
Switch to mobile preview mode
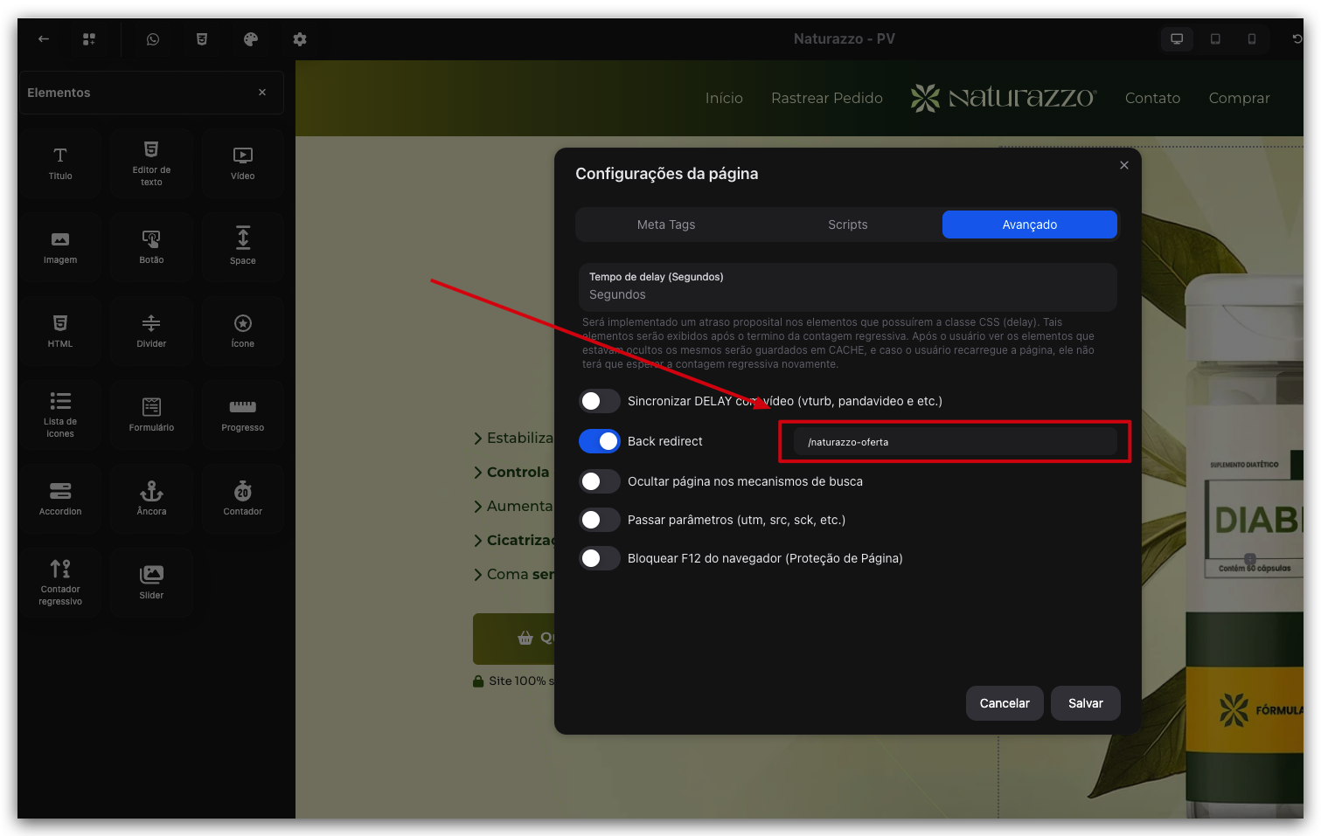point(1252,39)
